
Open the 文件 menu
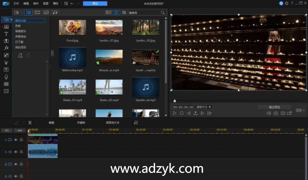16,4
